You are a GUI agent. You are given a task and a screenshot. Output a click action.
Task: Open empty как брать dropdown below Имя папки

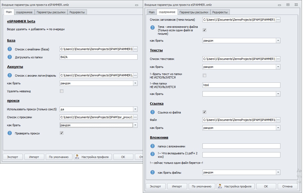click(x=278, y=94)
